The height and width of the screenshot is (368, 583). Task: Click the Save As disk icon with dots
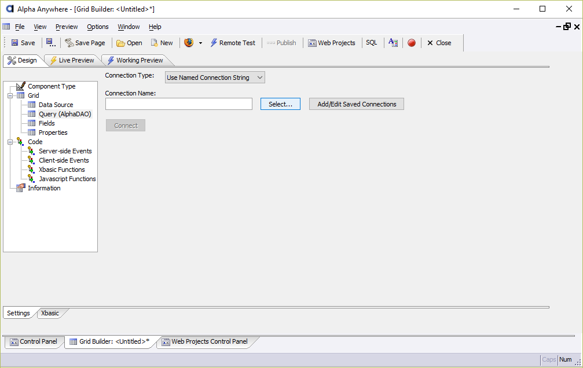tap(51, 43)
